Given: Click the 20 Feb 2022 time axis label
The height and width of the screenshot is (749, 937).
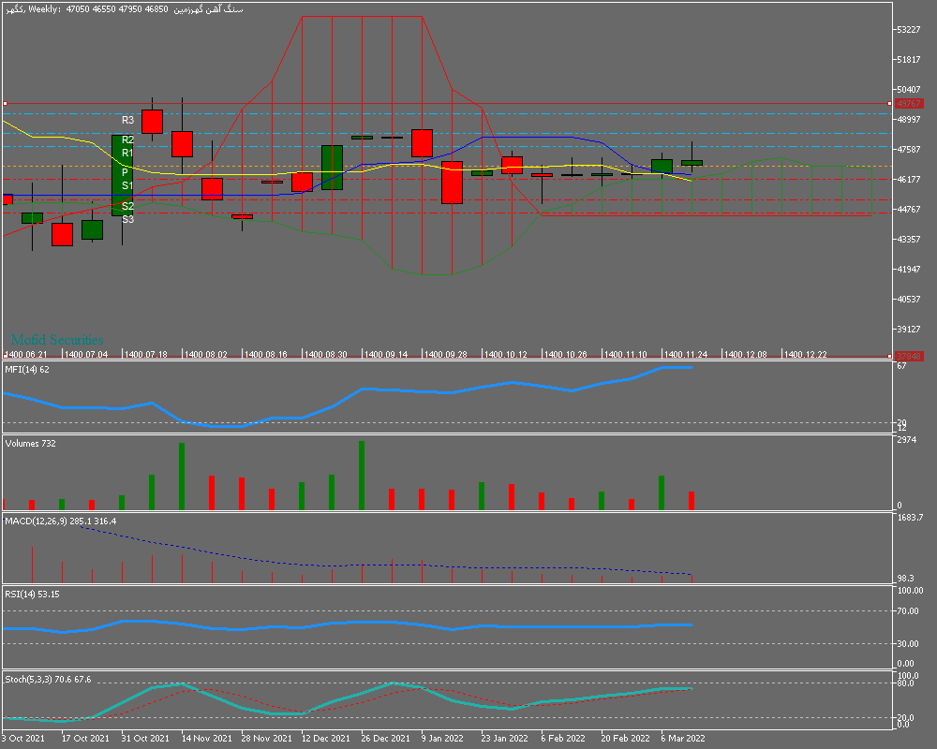Looking at the screenshot, I should tap(625, 739).
